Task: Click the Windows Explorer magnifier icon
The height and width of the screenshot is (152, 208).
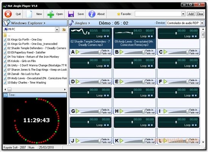Action: [x=6, y=23]
